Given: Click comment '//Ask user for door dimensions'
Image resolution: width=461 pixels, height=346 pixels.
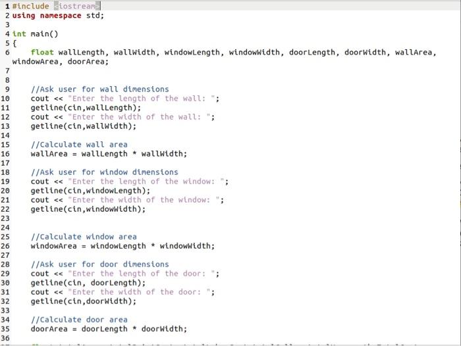Looking at the screenshot, I should [x=100, y=264].
